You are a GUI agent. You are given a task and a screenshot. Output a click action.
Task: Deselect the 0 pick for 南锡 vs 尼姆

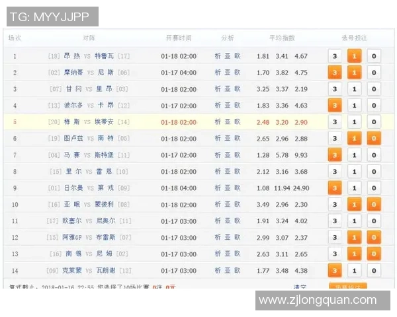(374, 254)
